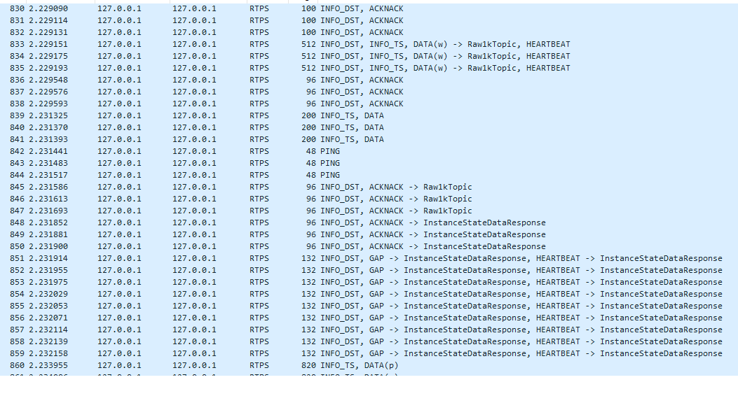Select packet 853 at time 2.231975
738x403 pixels.
pyautogui.click(x=369, y=282)
